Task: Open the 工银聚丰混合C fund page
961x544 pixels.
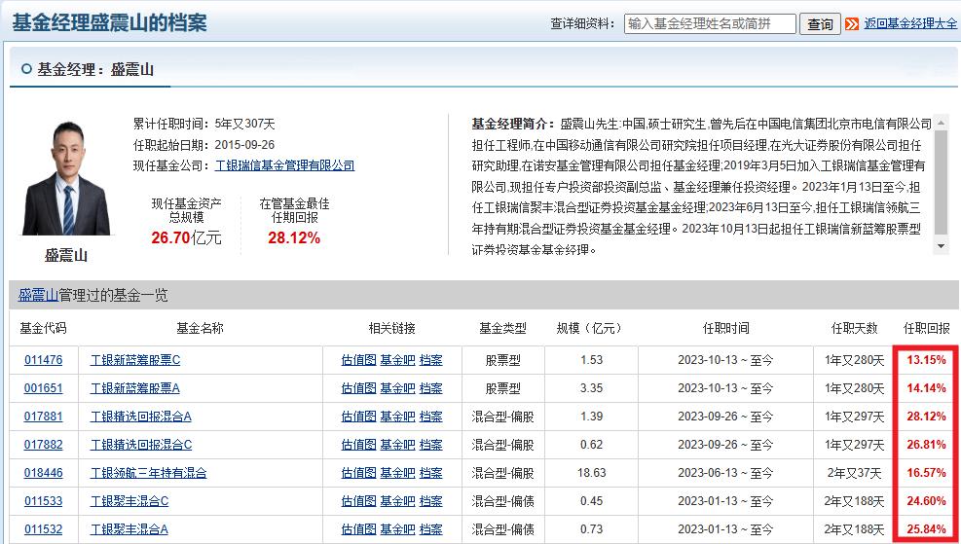Action: pyautogui.click(x=129, y=501)
